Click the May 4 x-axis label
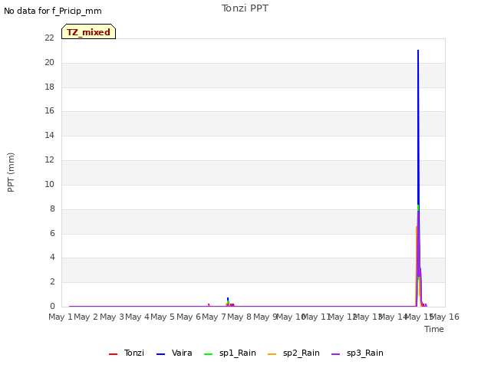 point(137,317)
